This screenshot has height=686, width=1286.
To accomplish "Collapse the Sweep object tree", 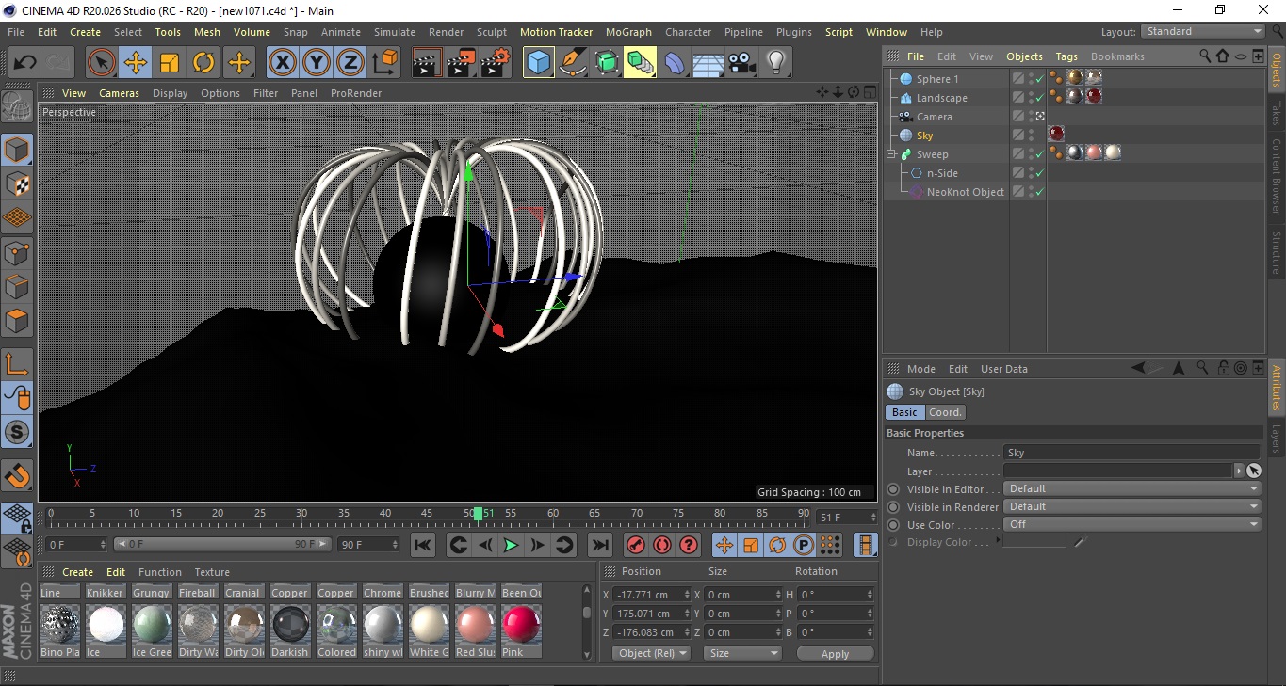I will click(890, 154).
